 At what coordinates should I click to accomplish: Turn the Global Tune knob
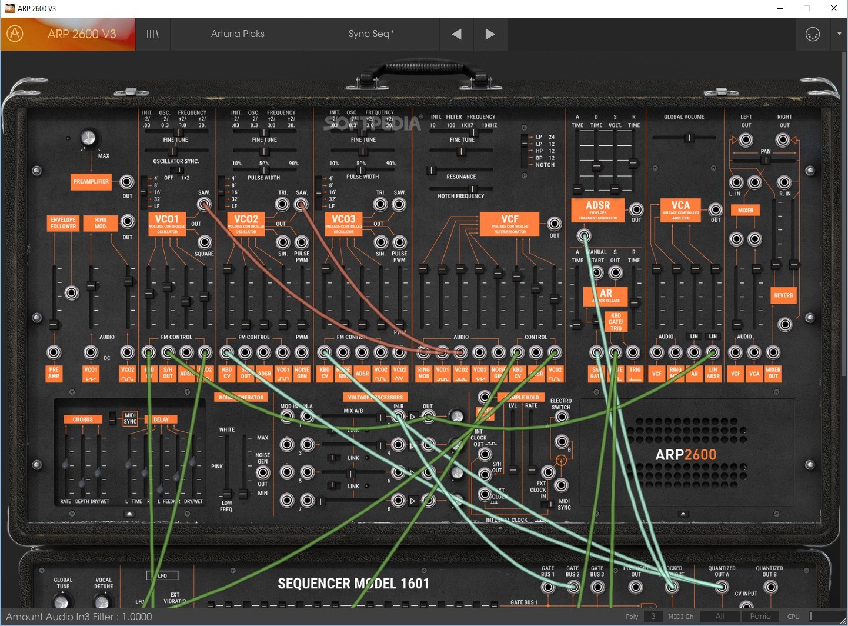(x=62, y=601)
